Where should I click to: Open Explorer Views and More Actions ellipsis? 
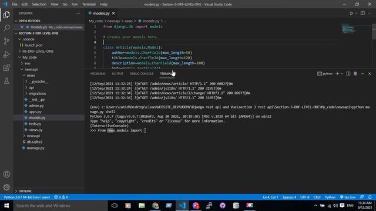(x=78, y=13)
